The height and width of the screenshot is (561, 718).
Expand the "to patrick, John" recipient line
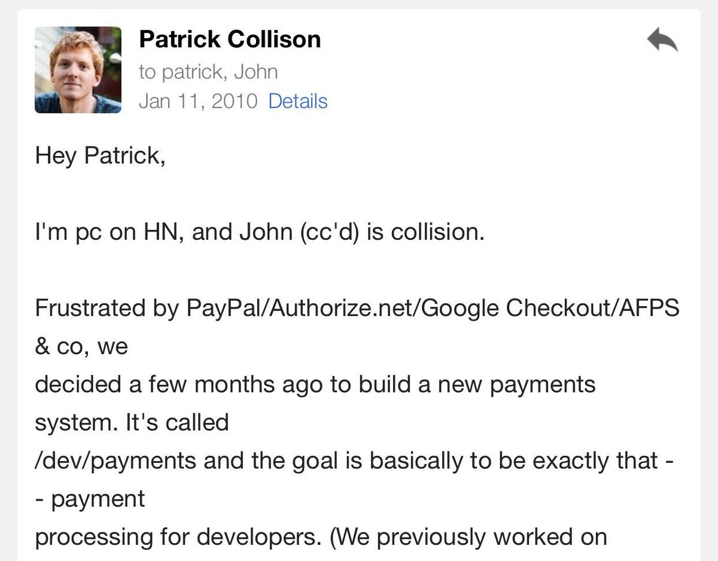[208, 72]
